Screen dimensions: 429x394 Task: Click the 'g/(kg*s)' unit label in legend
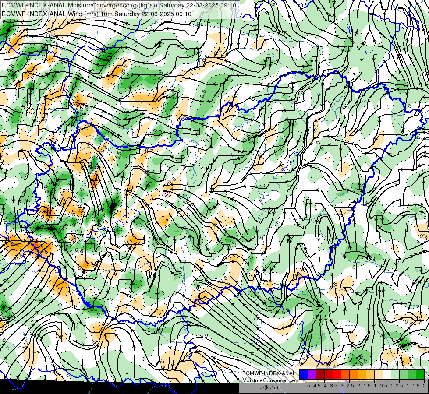click(269, 387)
